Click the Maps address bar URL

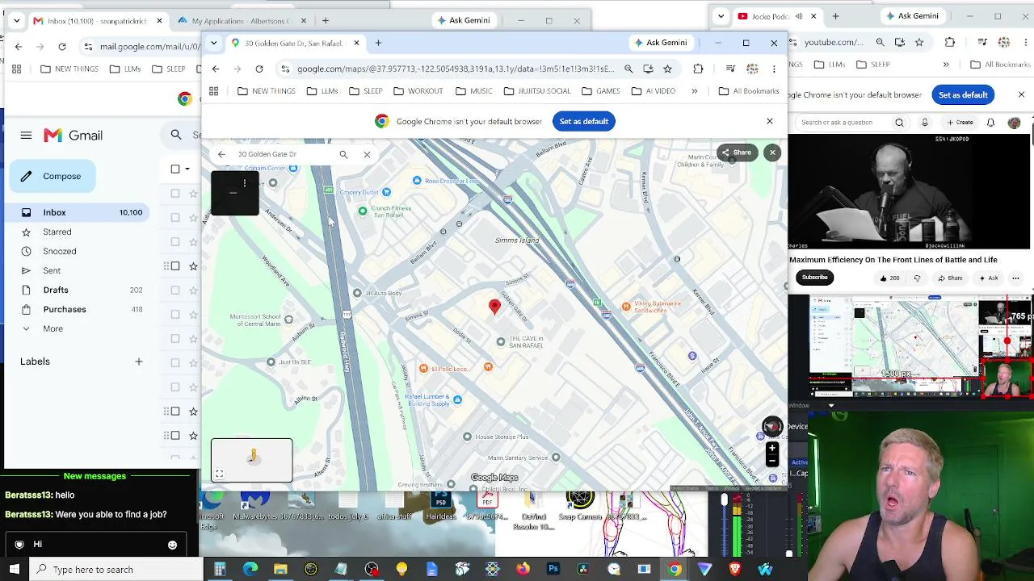456,69
